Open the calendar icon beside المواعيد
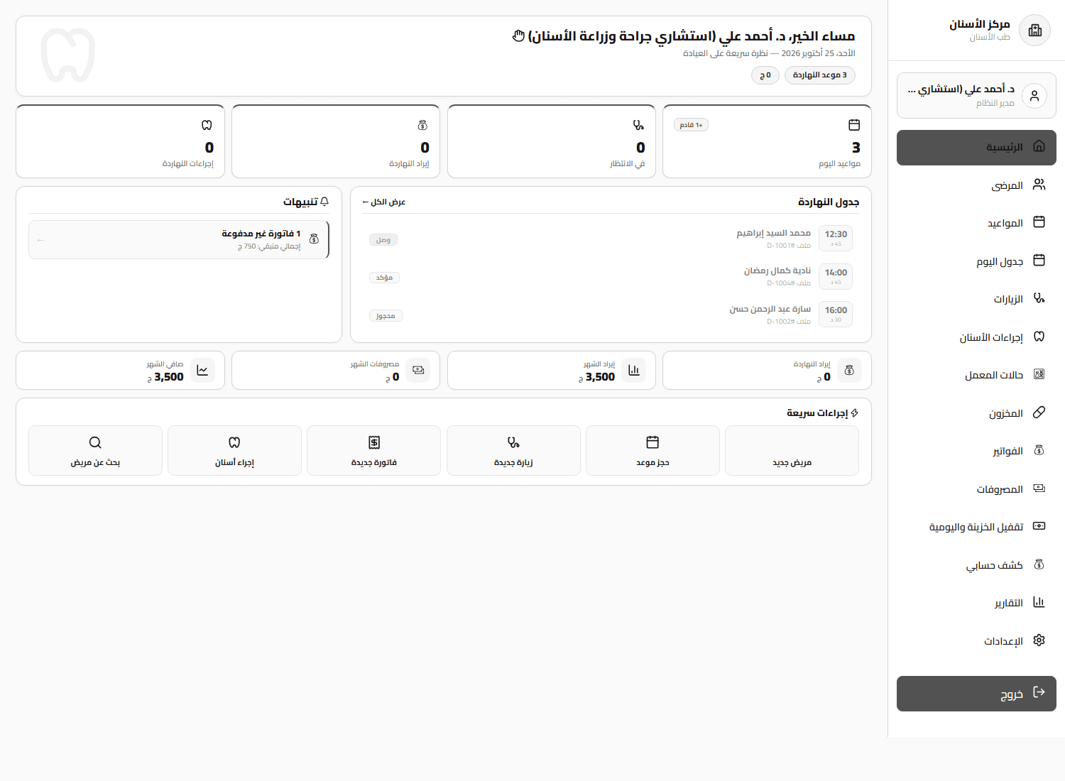 point(1039,222)
